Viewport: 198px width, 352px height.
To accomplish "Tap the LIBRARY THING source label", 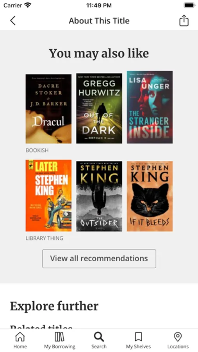I will (x=45, y=238).
